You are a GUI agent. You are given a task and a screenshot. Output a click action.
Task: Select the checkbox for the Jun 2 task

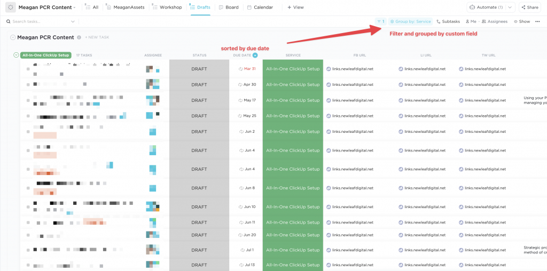point(28,132)
